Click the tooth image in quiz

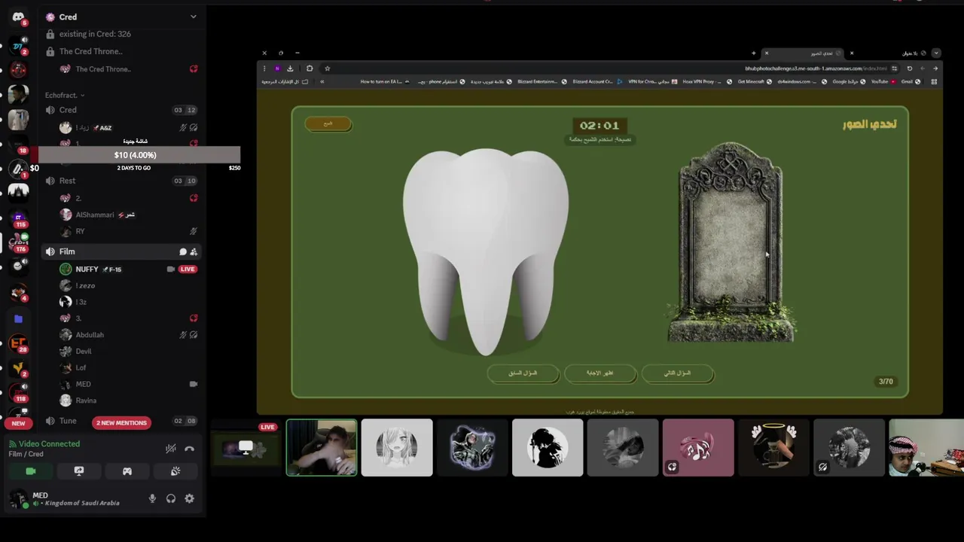point(485,252)
